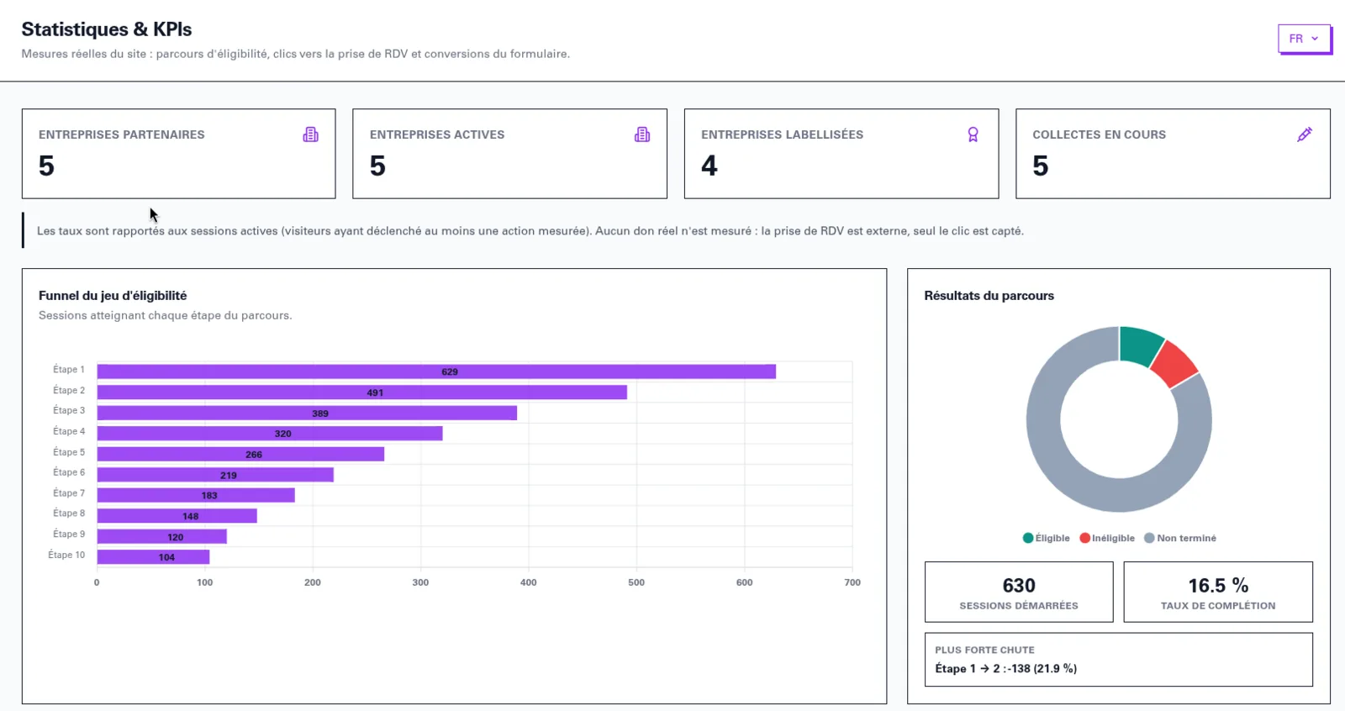This screenshot has height=711, width=1345.
Task: Click the Étape 3 bar showing 389
Action: point(307,413)
